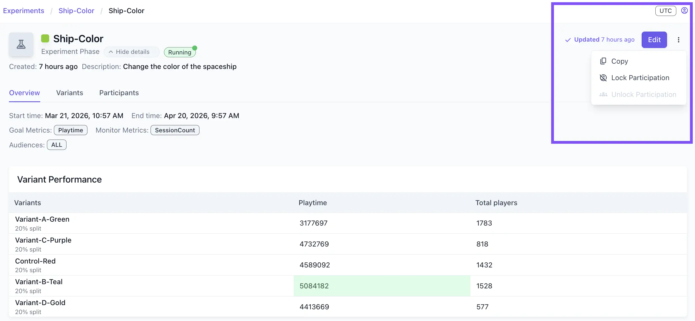
Task: Click the green Ship-Color status square
Action: point(45,39)
